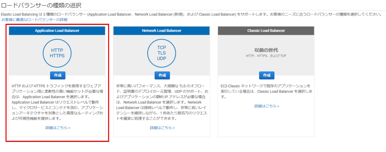The width and height of the screenshot is (386, 152).
Task: Click the page title ロードバランサーの種類の選択
Action: point(41,5)
